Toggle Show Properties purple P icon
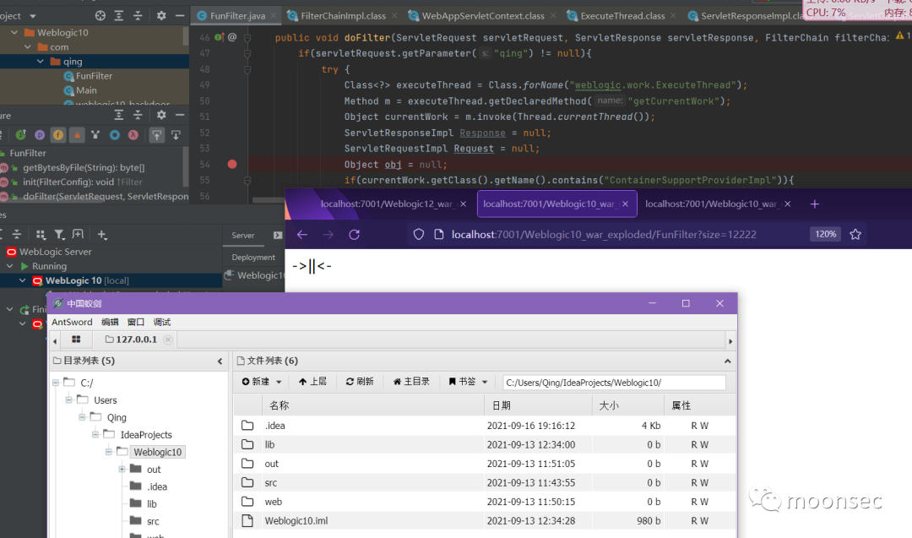The image size is (912, 538). 40,135
